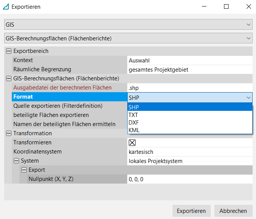Viewport: 256px width, 219px height.
Task: Maximize the Exportieren window
Action: tap(226, 7)
